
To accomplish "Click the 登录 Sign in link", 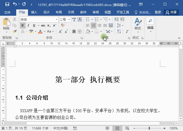I will [158, 12].
